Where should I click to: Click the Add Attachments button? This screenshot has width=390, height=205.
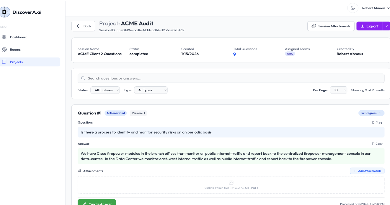tap(367, 171)
